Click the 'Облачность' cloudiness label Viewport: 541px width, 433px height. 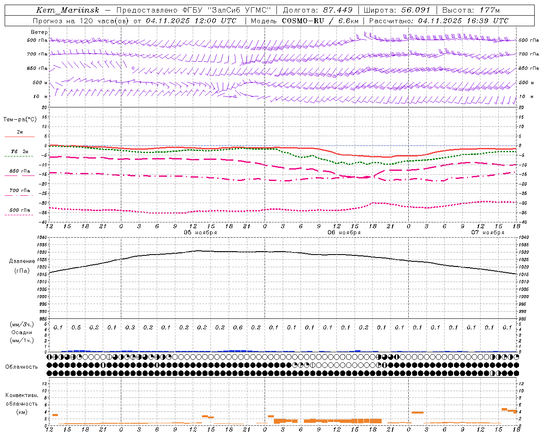22,367
